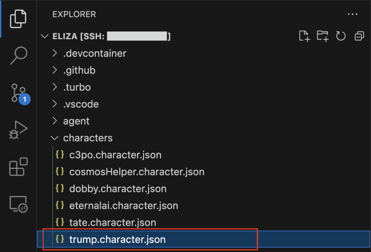
Task: Open Explorer more actions ellipsis menu
Action: pos(353,14)
